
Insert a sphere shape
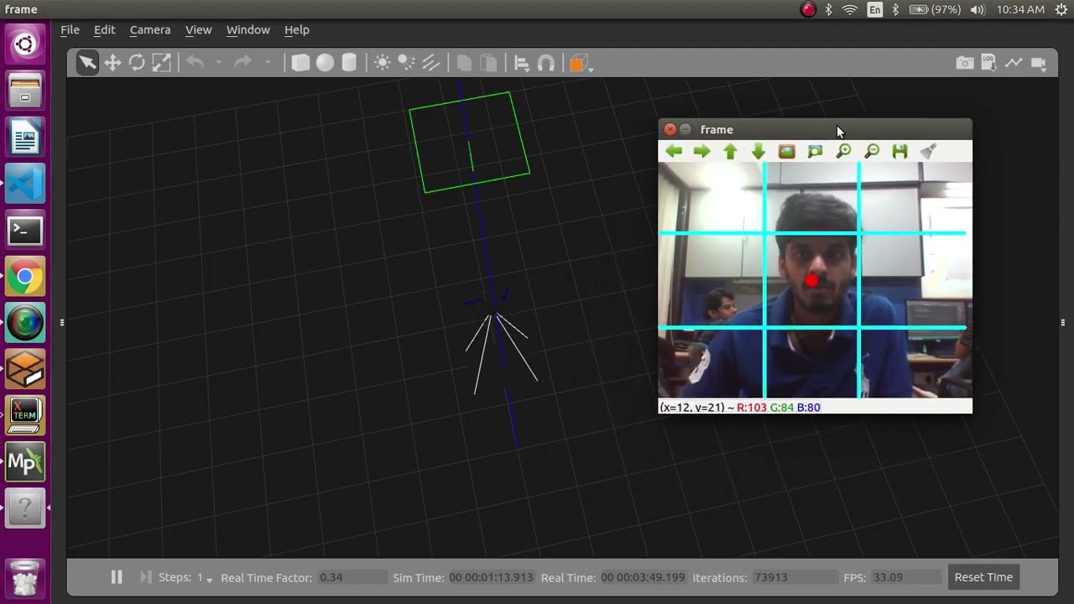click(x=325, y=63)
